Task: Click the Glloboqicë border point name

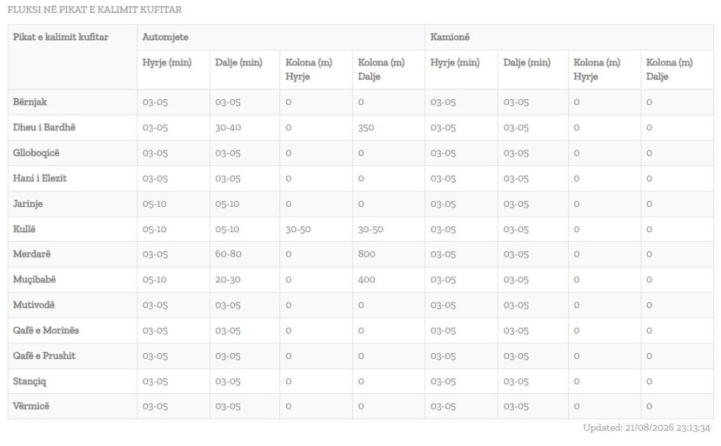Action: pos(37,153)
